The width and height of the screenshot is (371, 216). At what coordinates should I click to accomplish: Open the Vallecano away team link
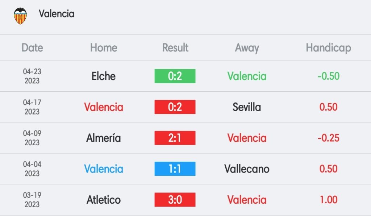(247, 169)
